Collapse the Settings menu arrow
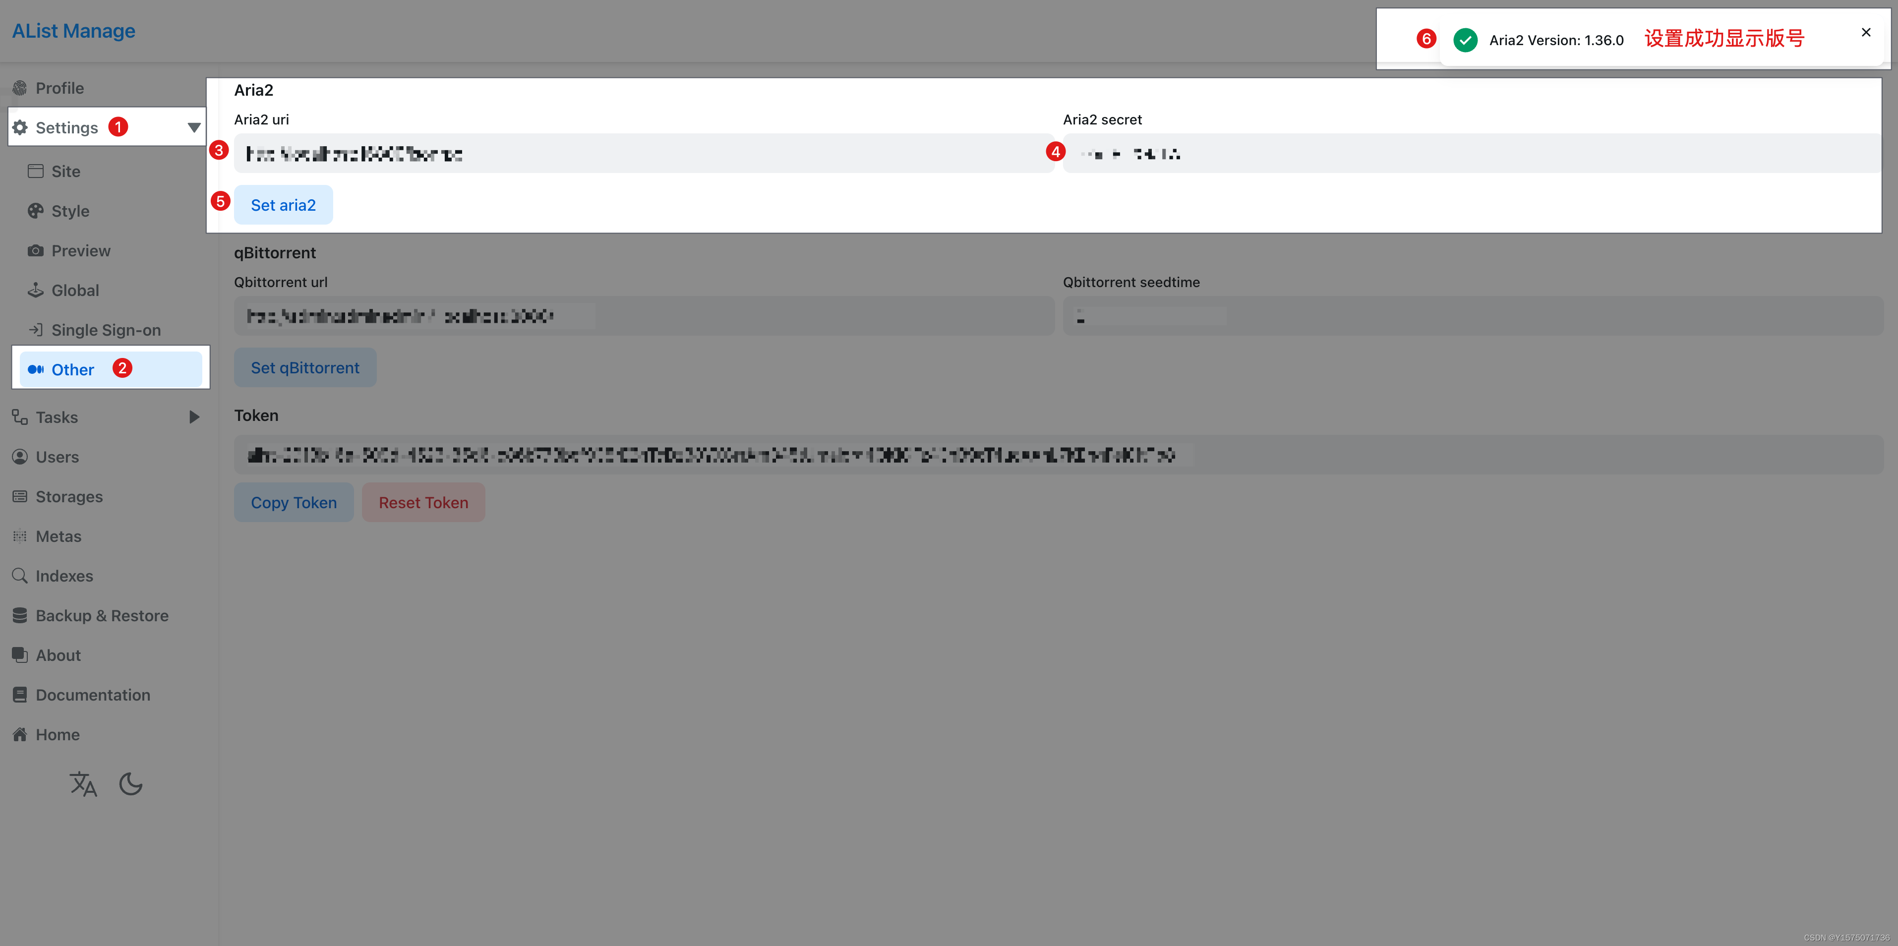The width and height of the screenshot is (1898, 946). pyautogui.click(x=194, y=127)
